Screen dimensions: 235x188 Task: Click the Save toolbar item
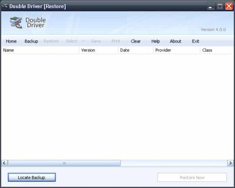tap(96, 41)
